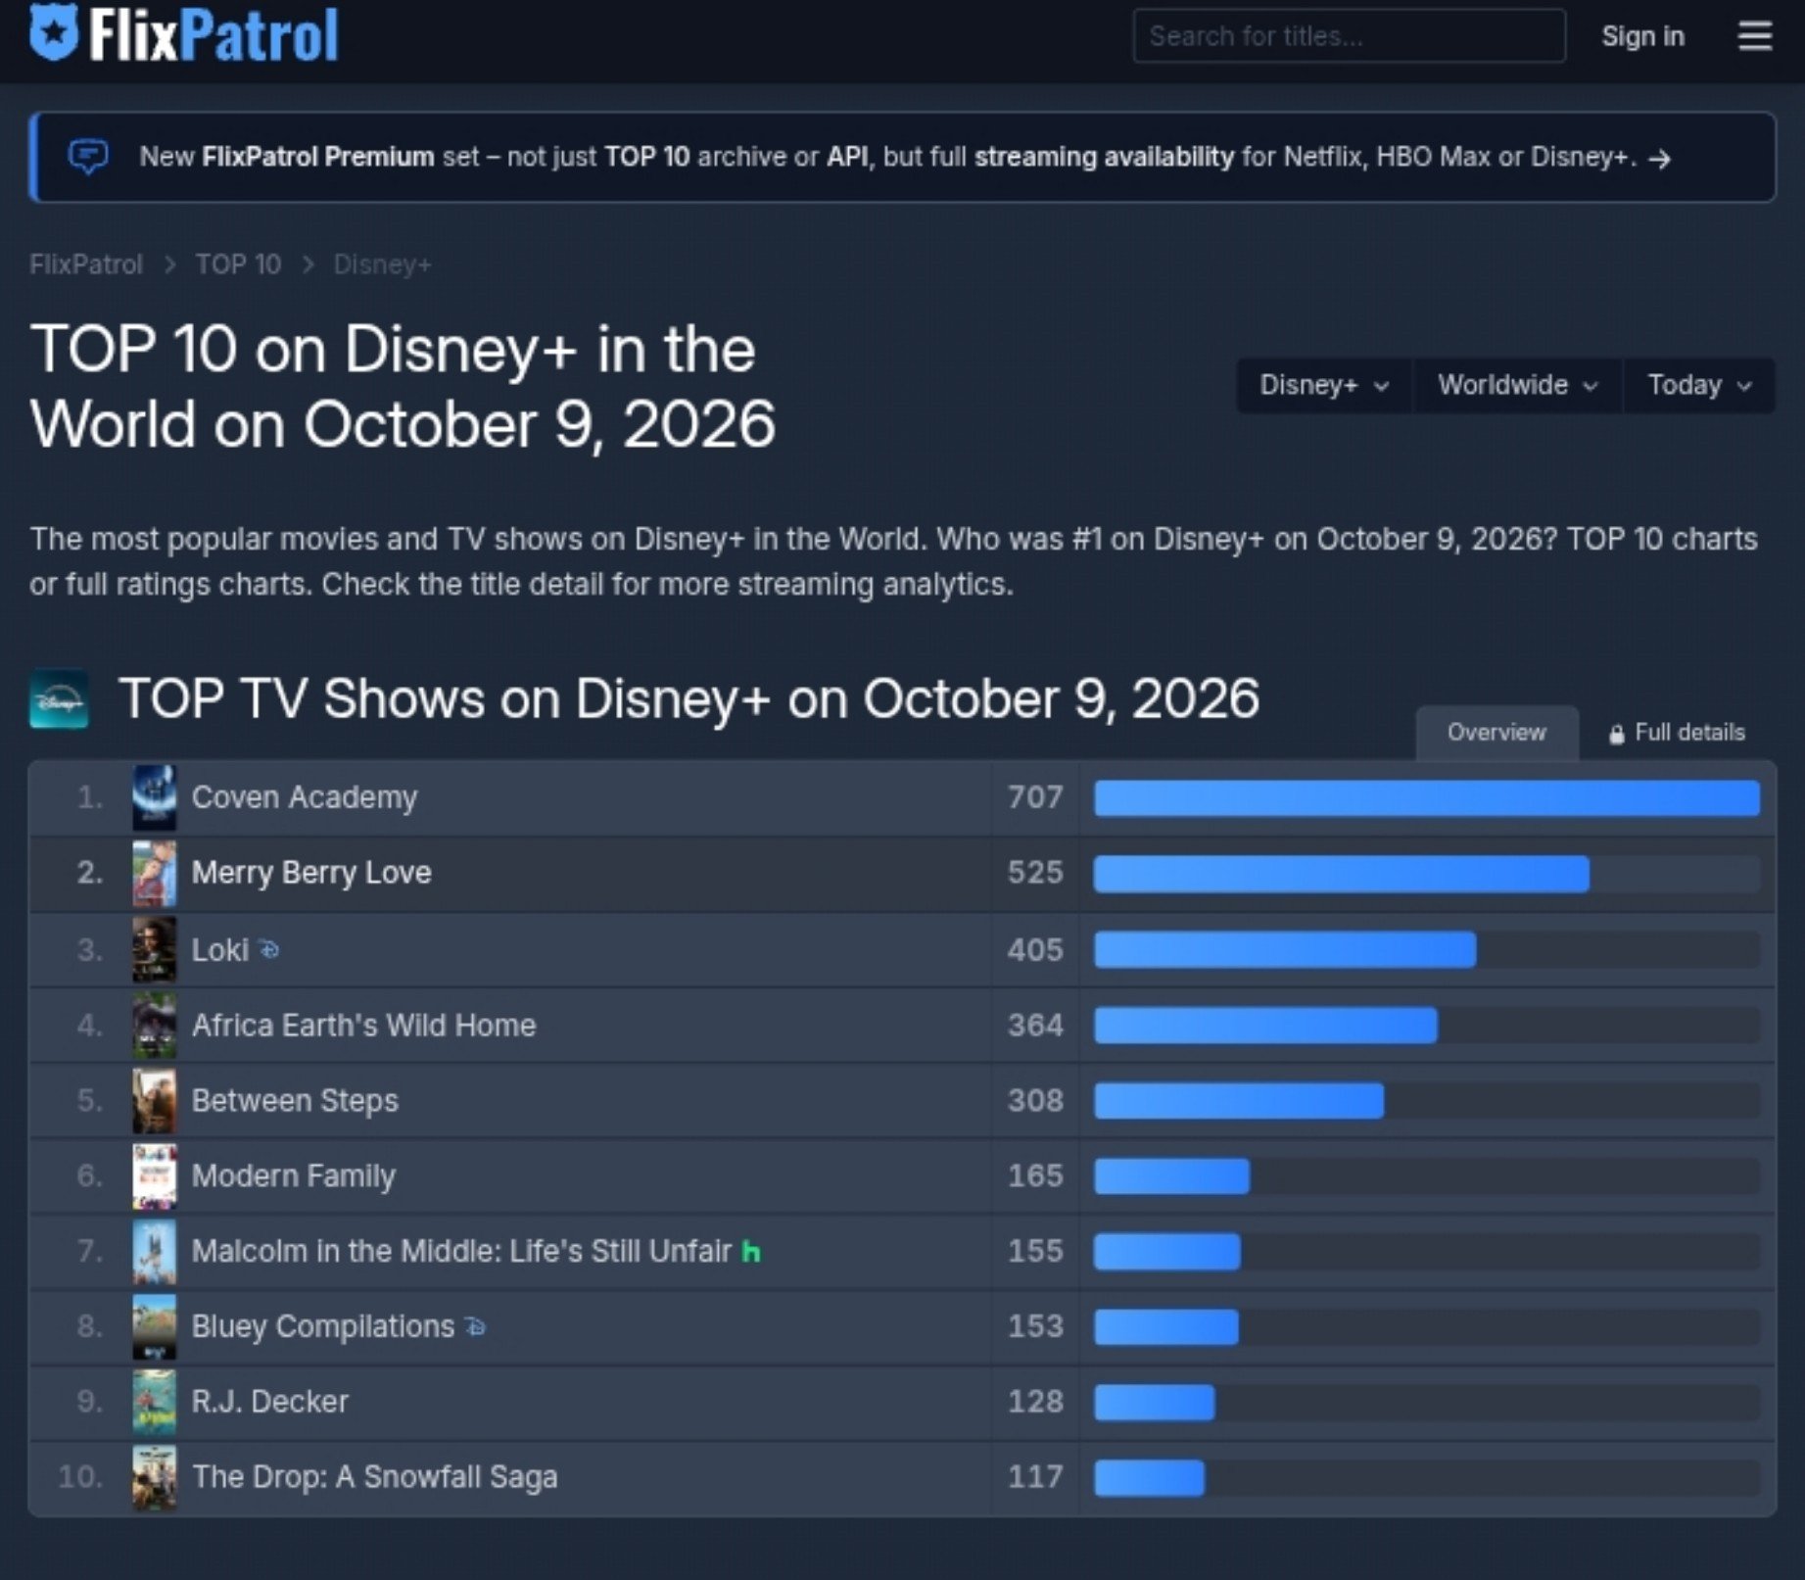
Task: Click the score 117 for The Drop
Action: pyautogui.click(x=1035, y=1477)
